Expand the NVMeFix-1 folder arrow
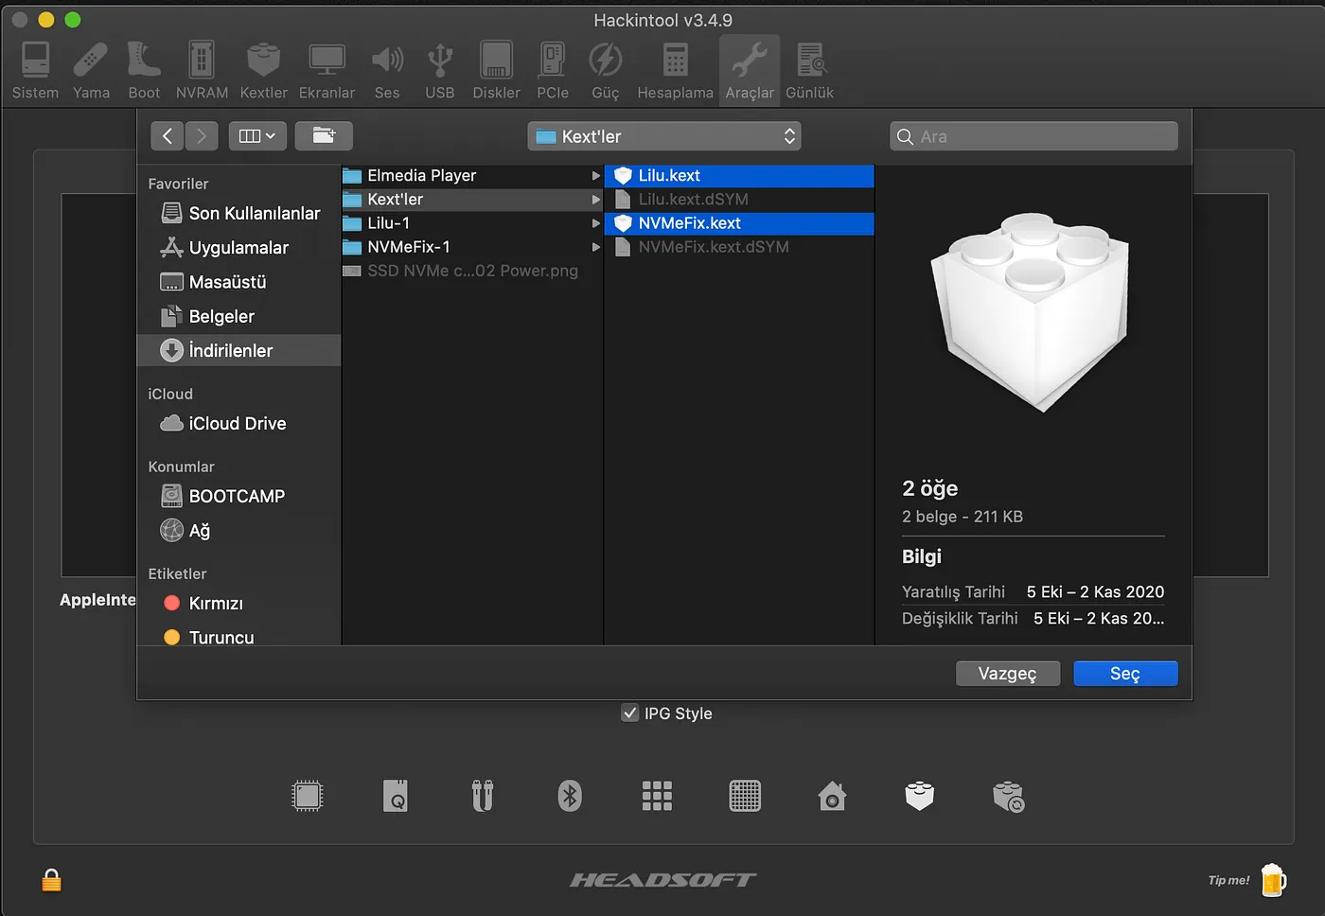 595,246
